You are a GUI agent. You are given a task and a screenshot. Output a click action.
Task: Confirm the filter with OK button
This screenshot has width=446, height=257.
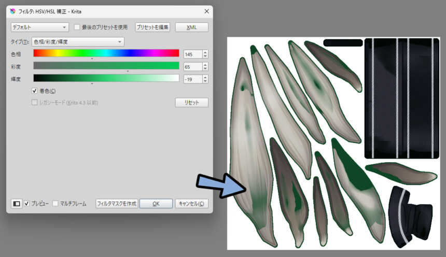(x=156, y=204)
